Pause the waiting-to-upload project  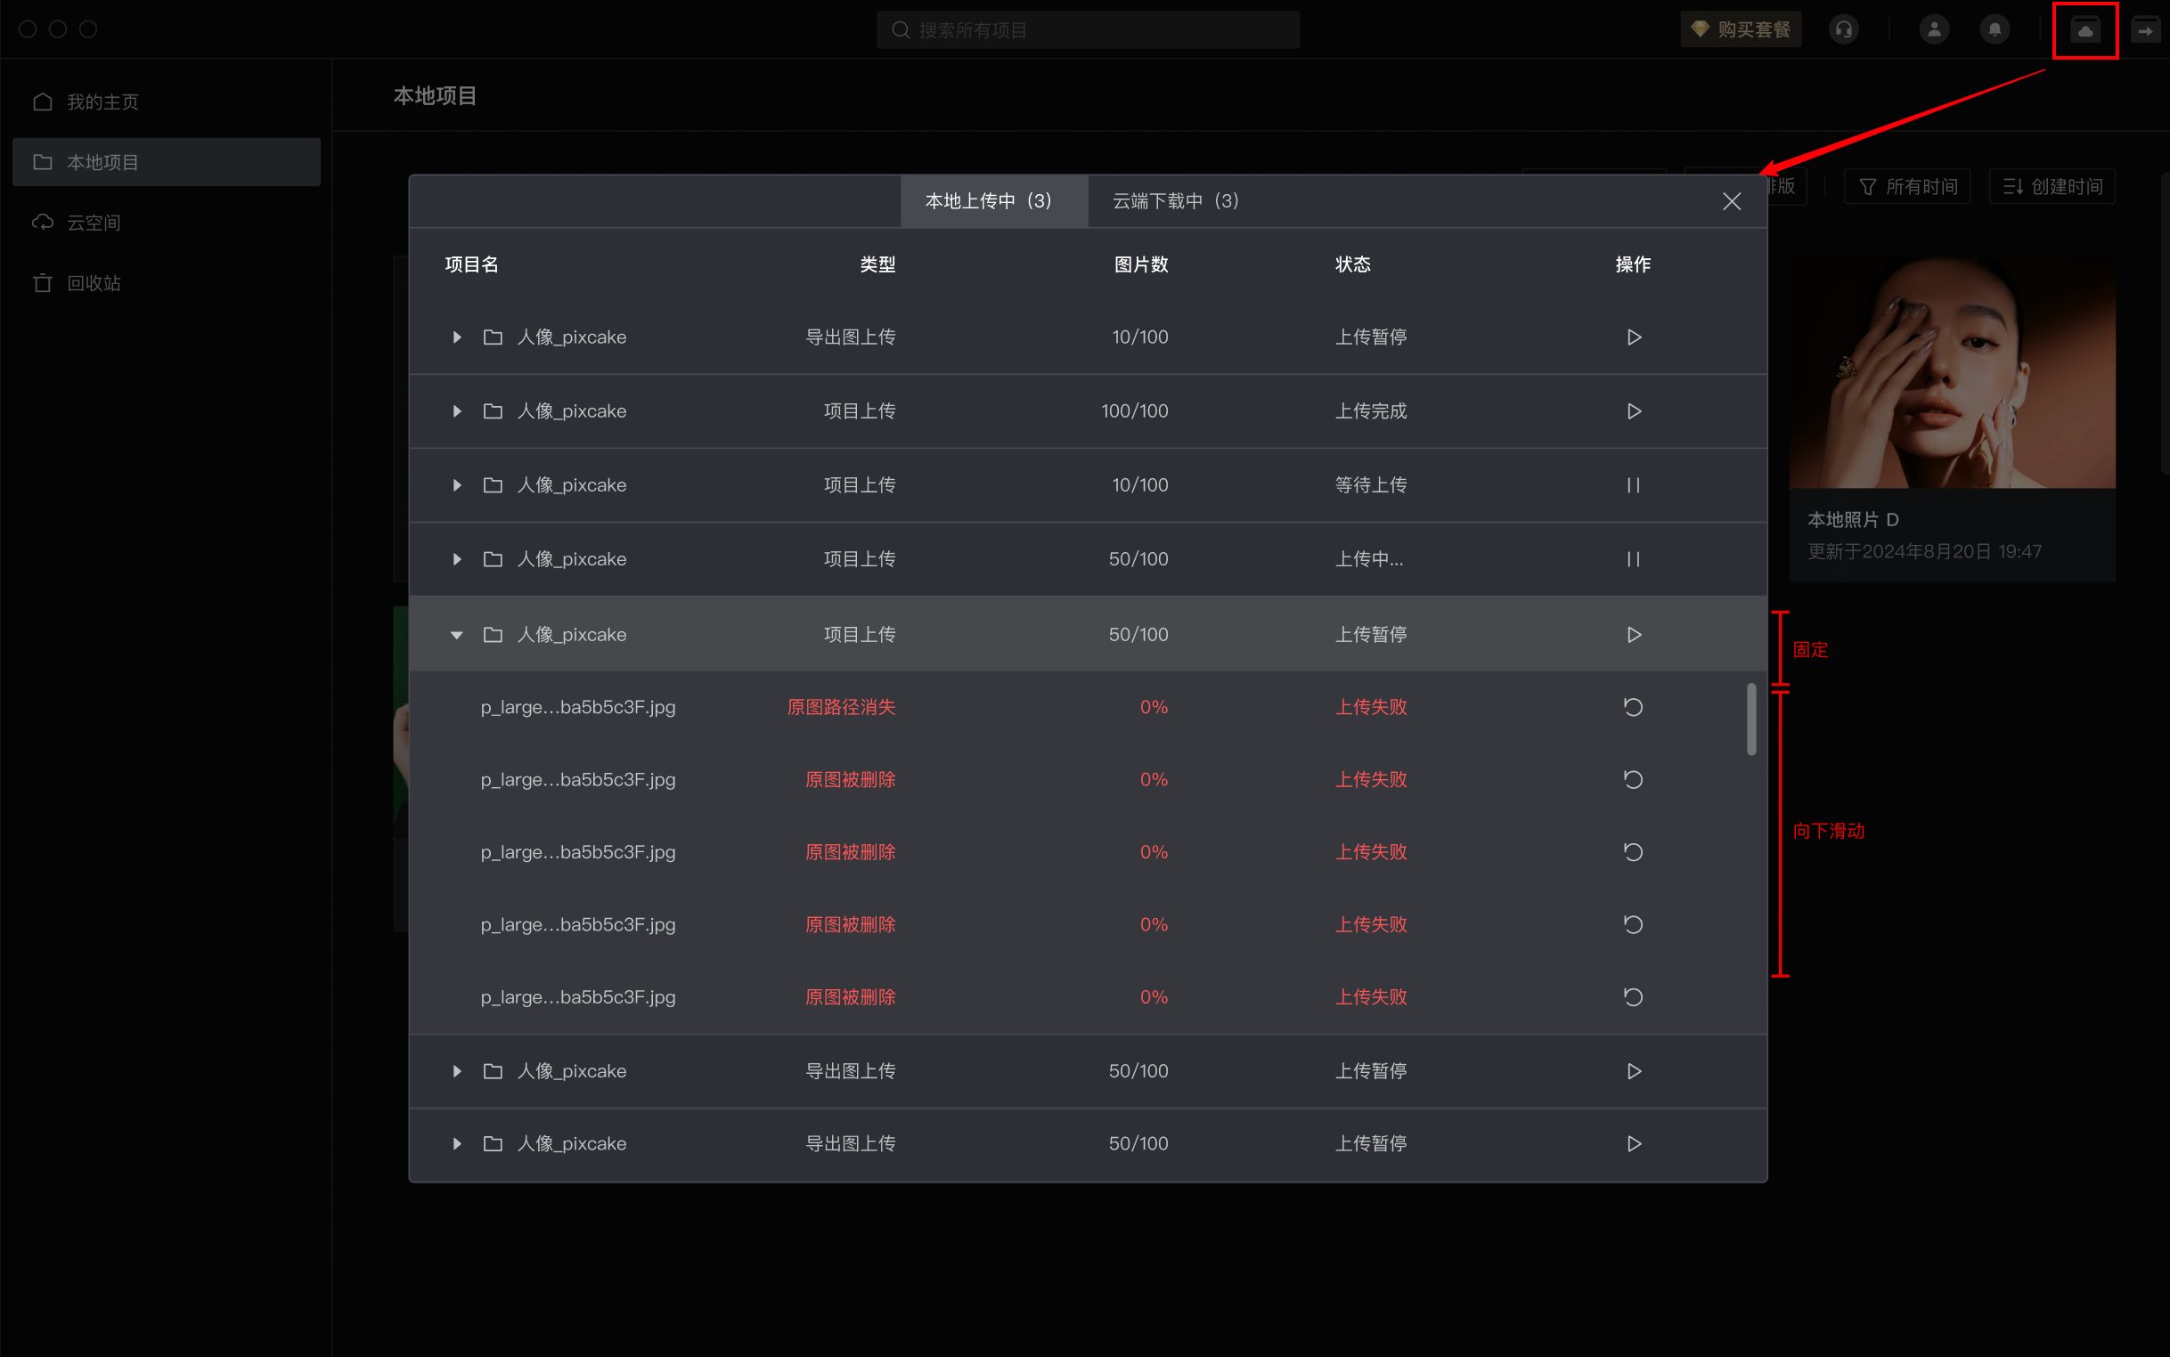[1633, 485]
